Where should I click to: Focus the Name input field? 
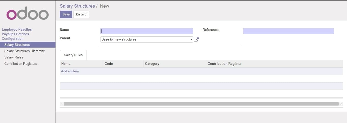(147, 31)
